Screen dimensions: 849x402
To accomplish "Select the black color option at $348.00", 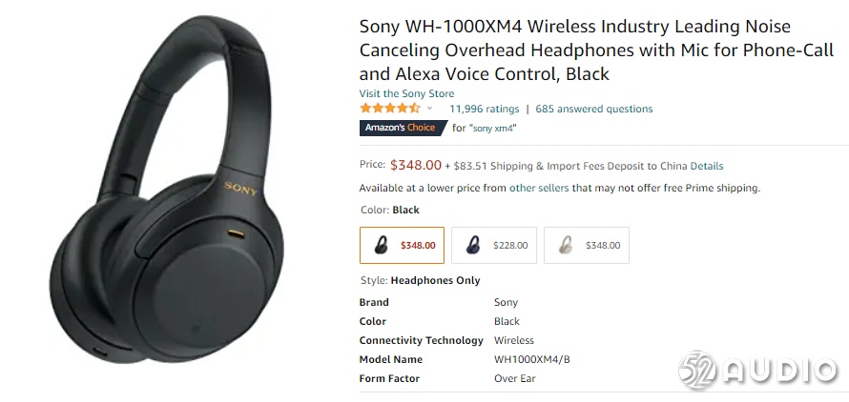I will [402, 245].
